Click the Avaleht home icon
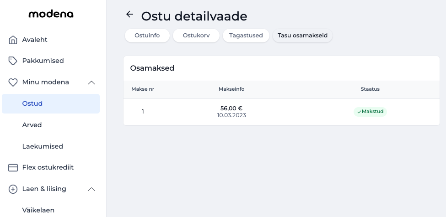The image size is (446, 217). (13, 40)
